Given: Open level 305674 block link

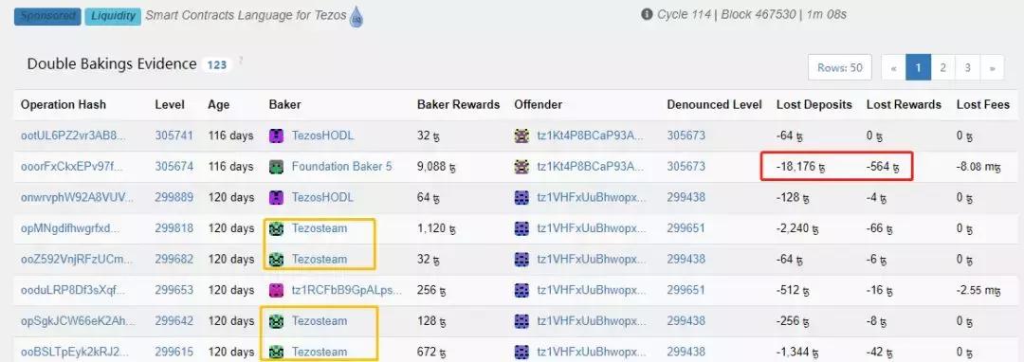Looking at the screenshot, I should [174, 167].
